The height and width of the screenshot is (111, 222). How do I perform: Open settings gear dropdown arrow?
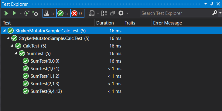pyautogui.click(x=127, y=13)
